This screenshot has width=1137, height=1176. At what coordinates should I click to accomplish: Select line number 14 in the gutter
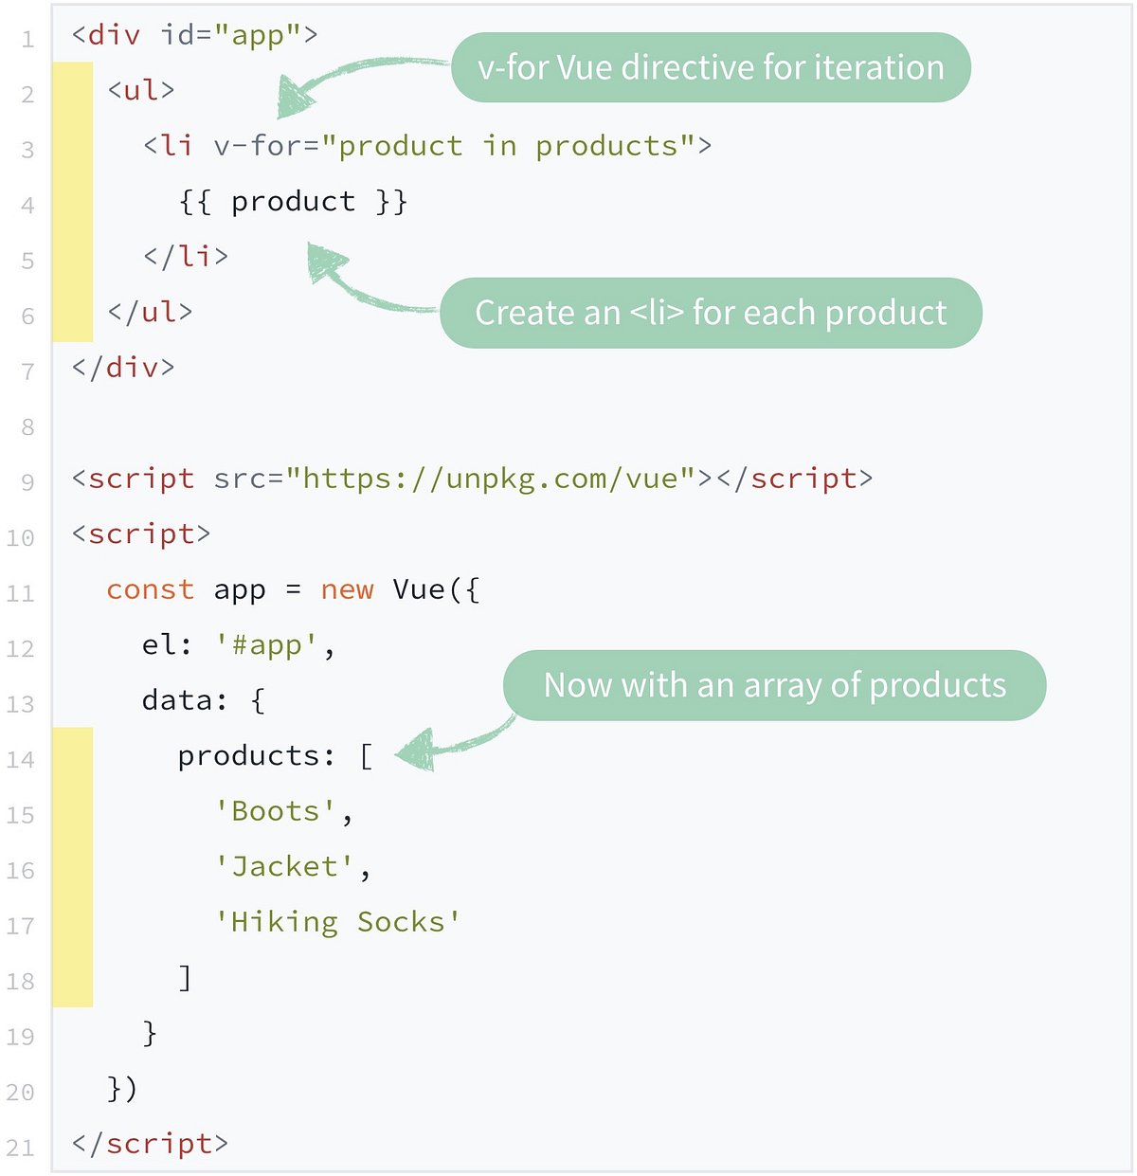23,759
